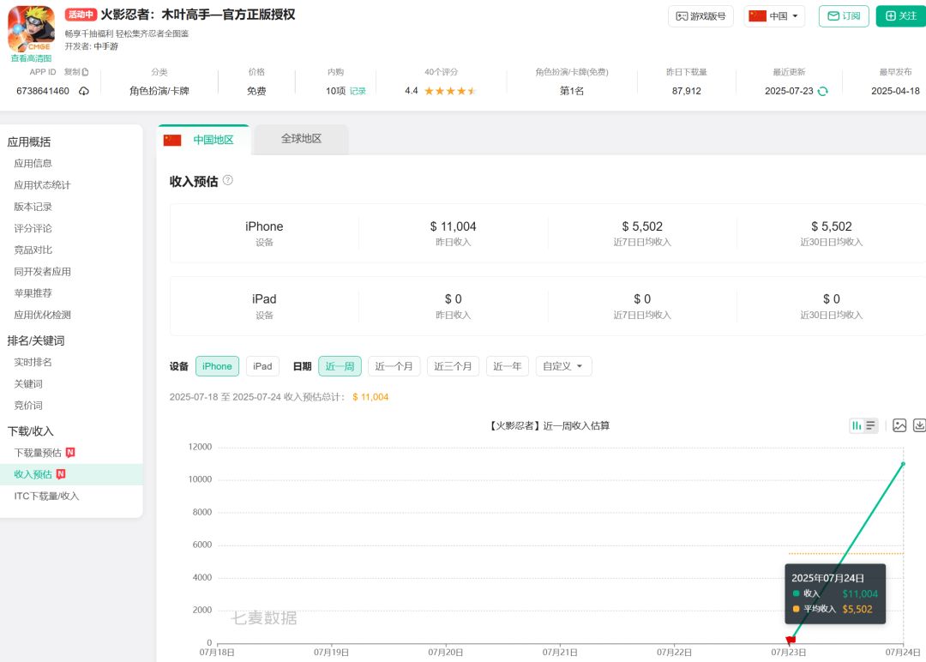Click the chart data point at 07月24日
The width and height of the screenshot is (926, 662).
point(903,464)
